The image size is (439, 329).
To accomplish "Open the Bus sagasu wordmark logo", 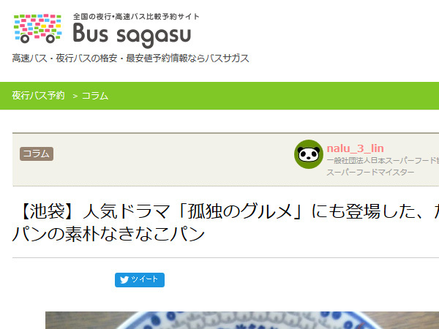I will pyautogui.click(x=132, y=34).
